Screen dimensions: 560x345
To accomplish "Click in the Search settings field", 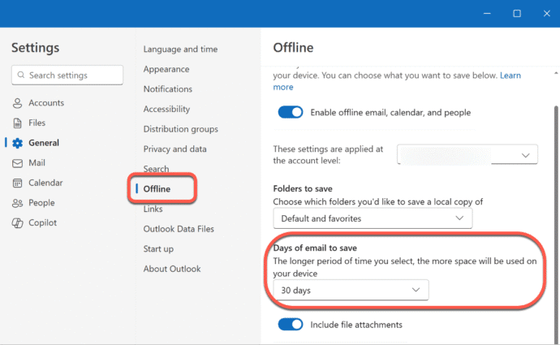I will pos(73,75).
